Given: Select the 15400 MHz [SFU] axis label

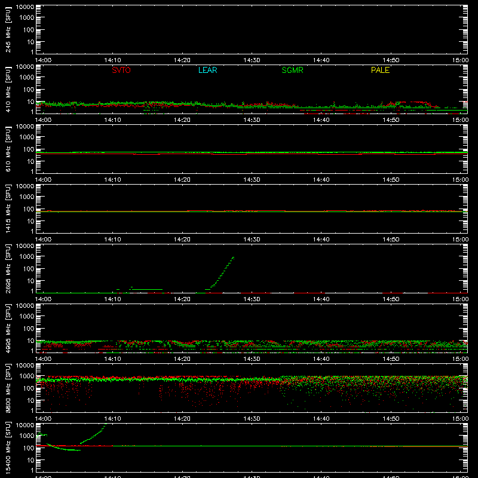Looking at the screenshot, I should pyautogui.click(x=8, y=448).
